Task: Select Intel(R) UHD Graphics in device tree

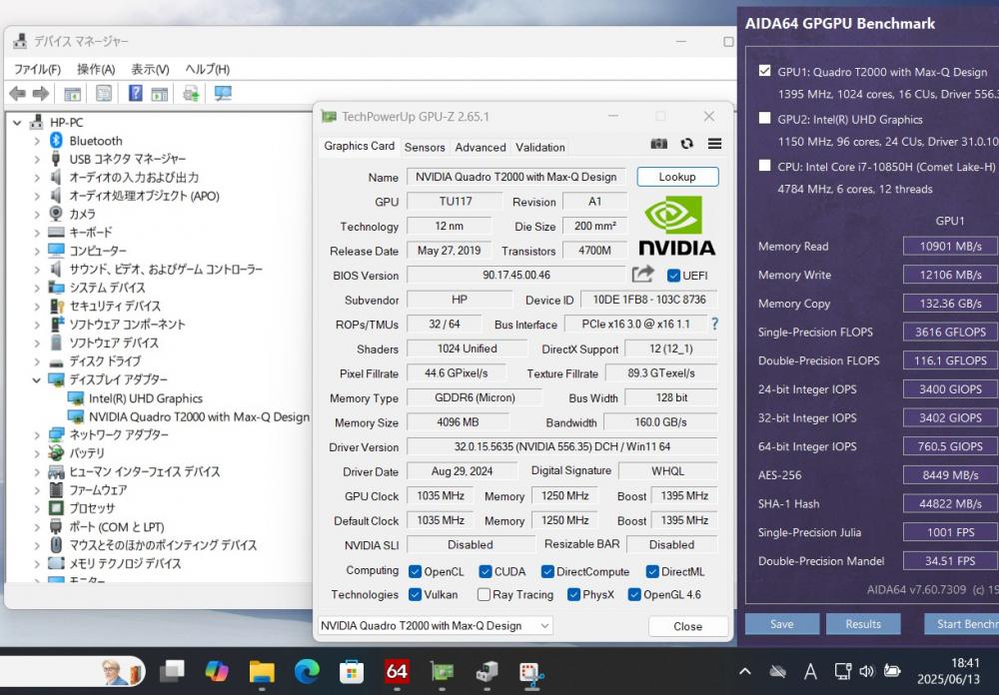Action: pos(145,398)
